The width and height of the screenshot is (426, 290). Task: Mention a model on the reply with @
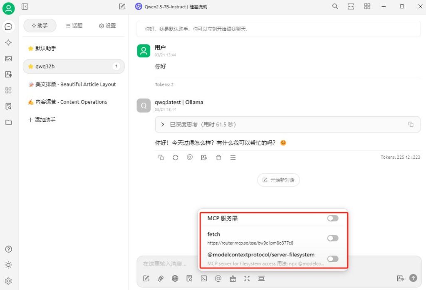(190, 157)
